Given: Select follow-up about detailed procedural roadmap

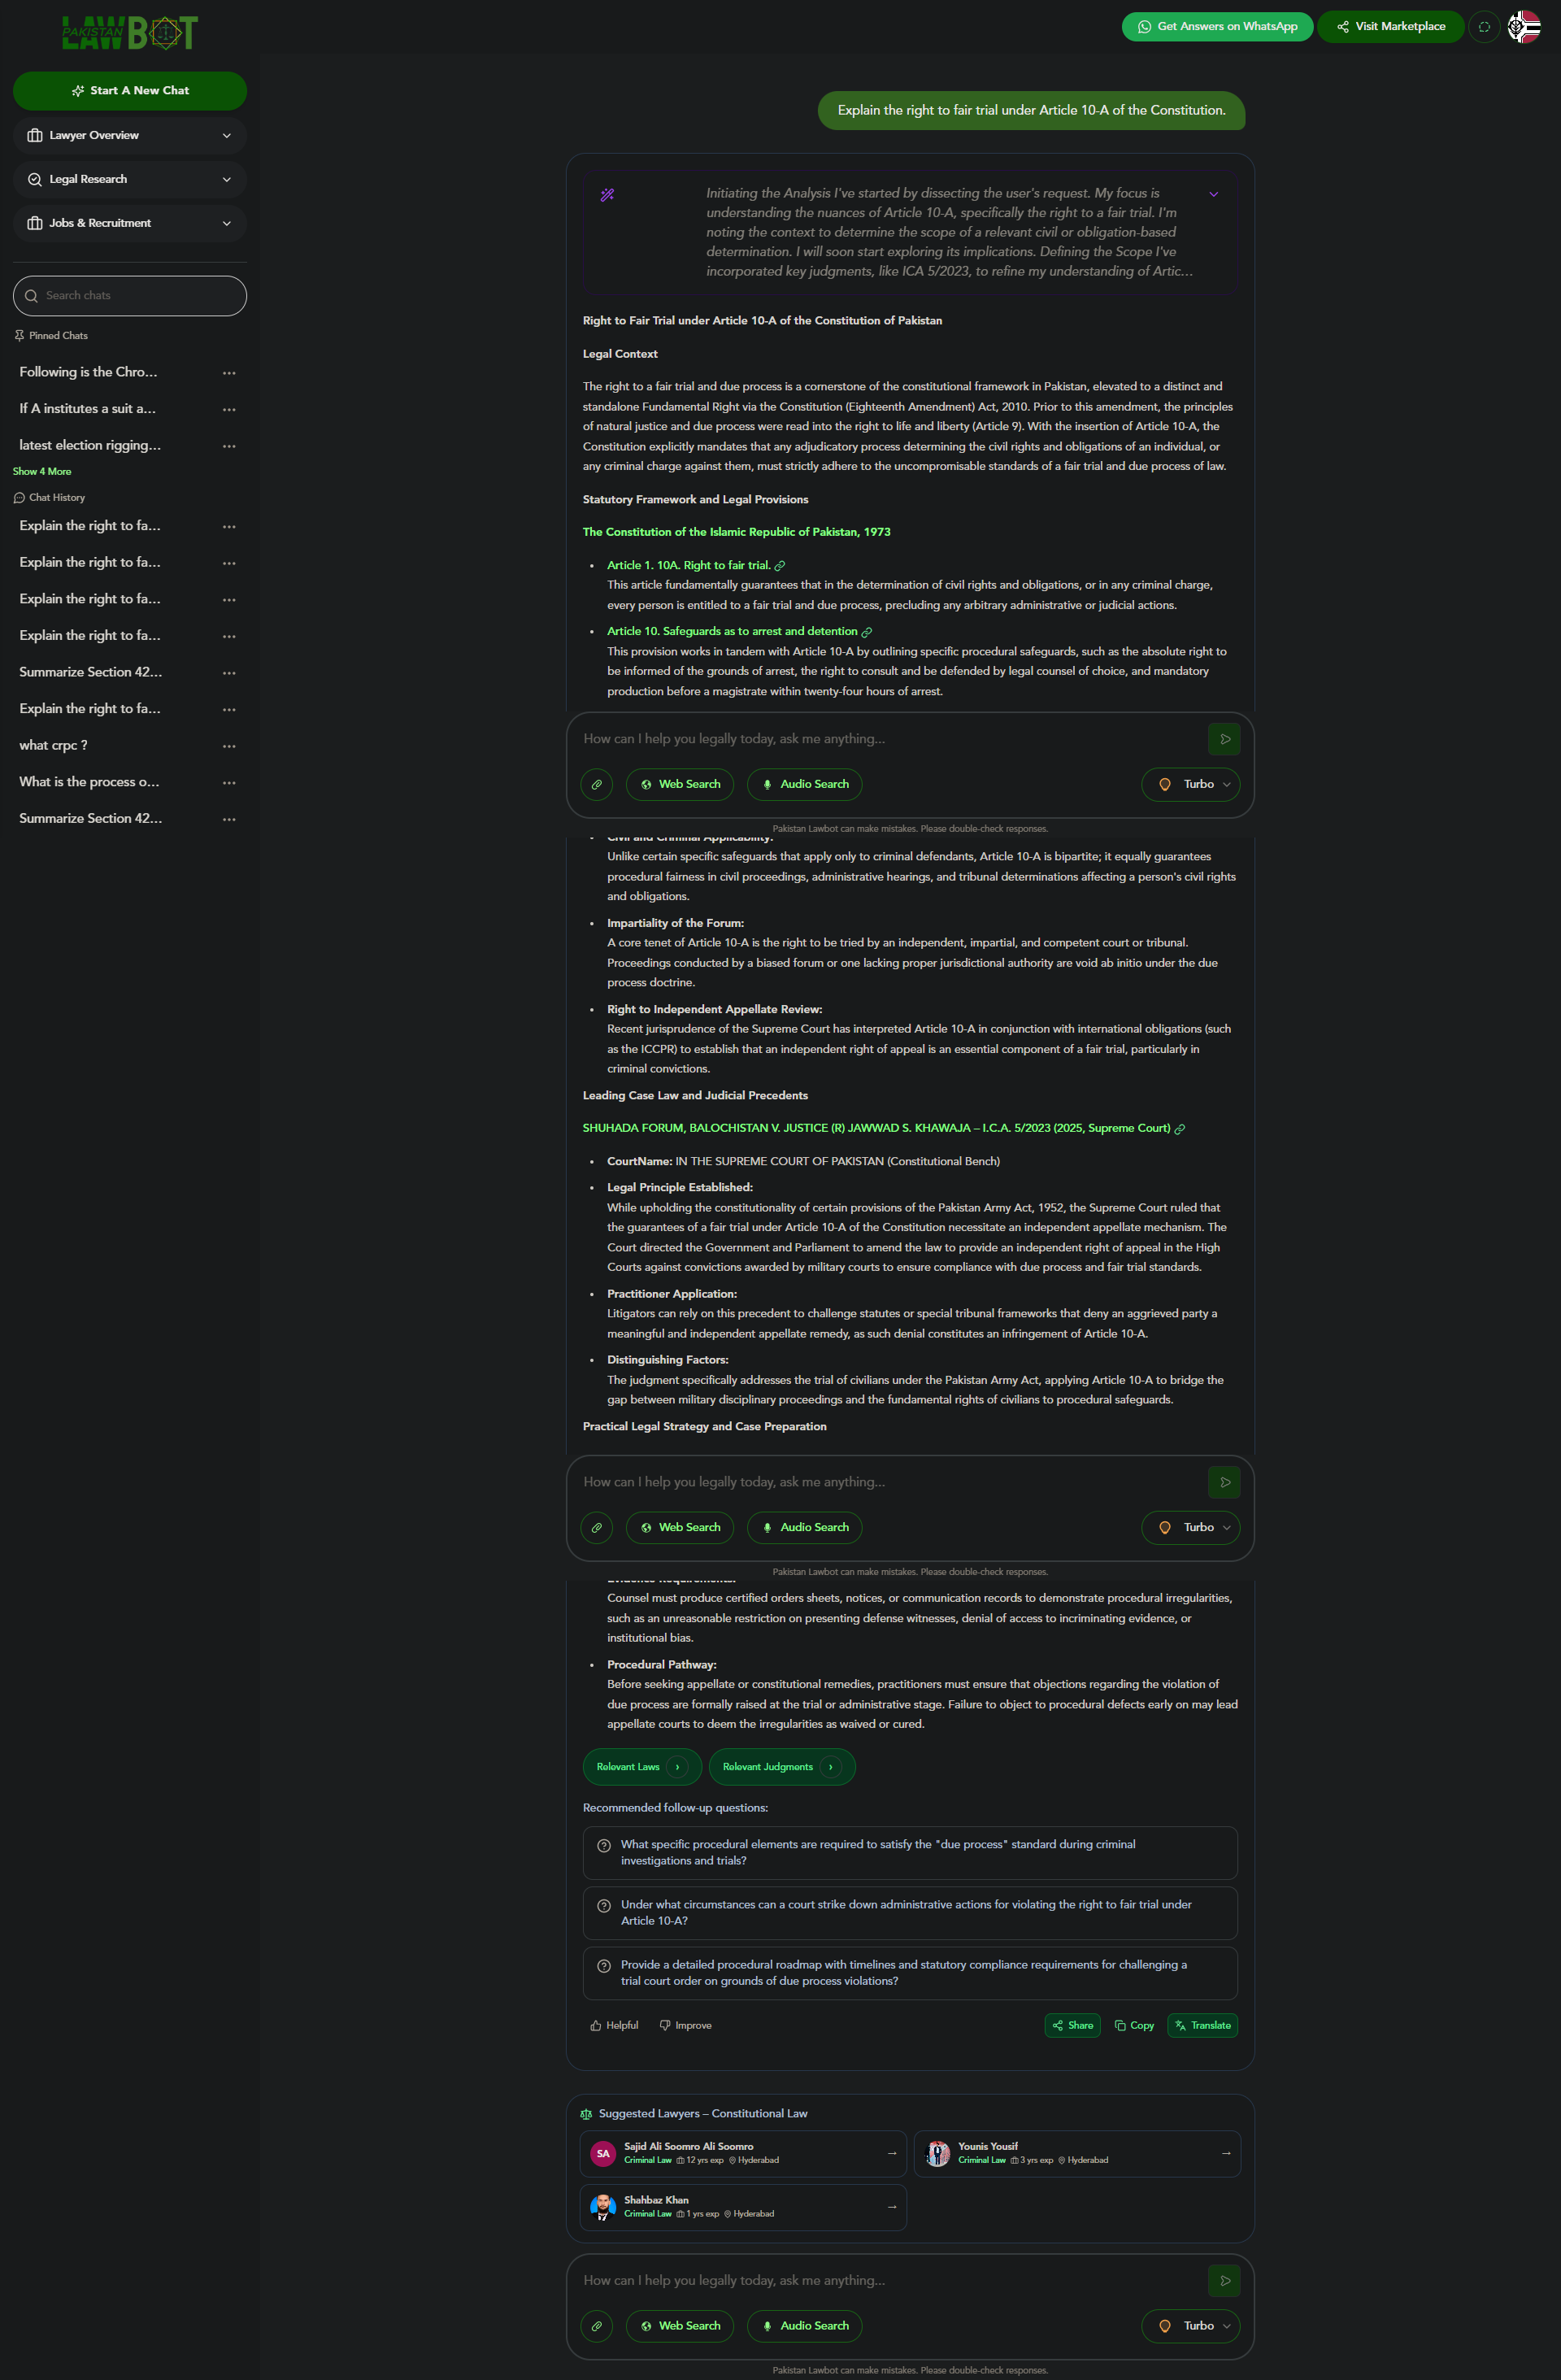Looking at the screenshot, I should click(x=910, y=1973).
